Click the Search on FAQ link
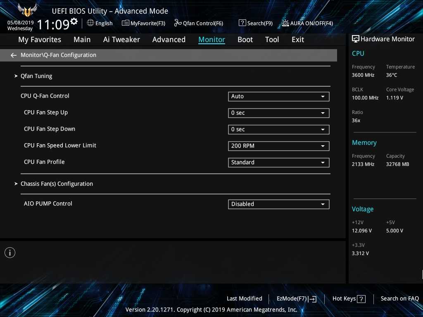 399,299
